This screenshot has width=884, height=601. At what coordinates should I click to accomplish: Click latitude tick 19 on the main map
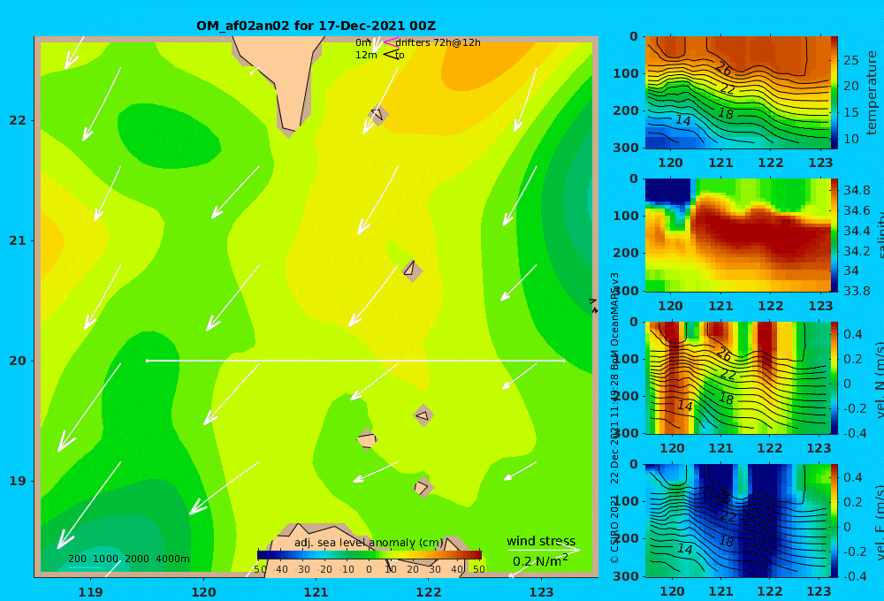[17, 481]
